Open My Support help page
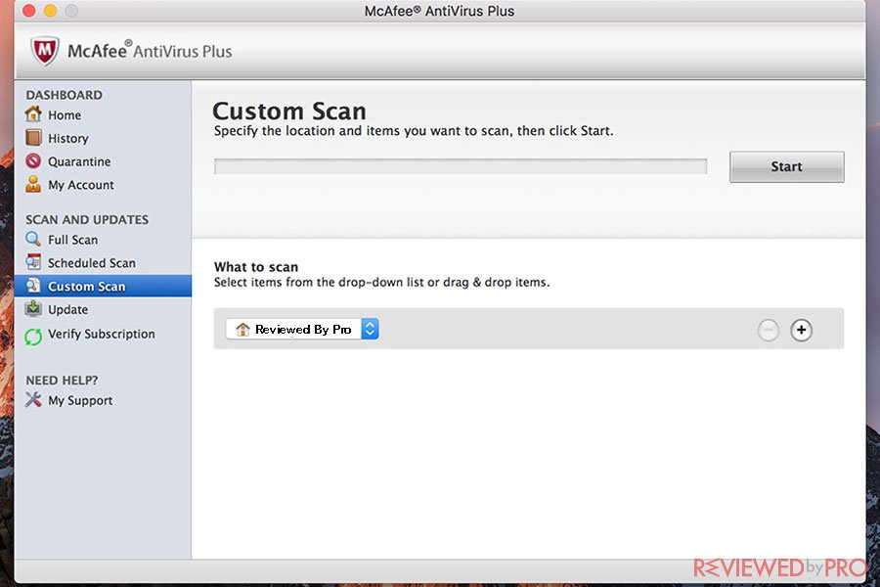Screen dimensions: 880x587 coord(80,400)
